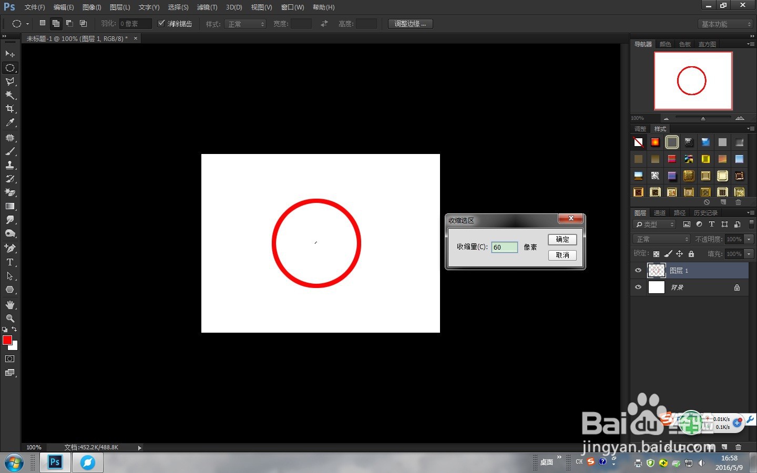Click the taskbar clock showing 16:58

729,458
